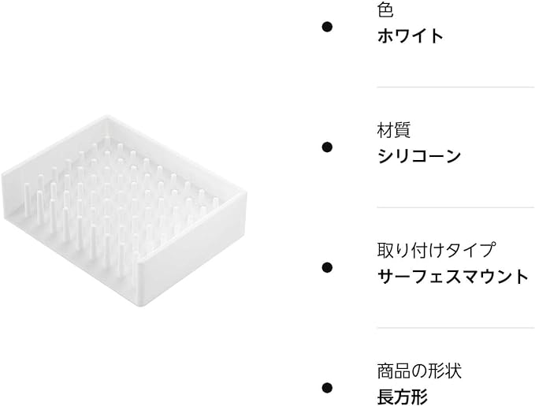
Task: Click the pegs inside the soap dish
Action: (118, 197)
